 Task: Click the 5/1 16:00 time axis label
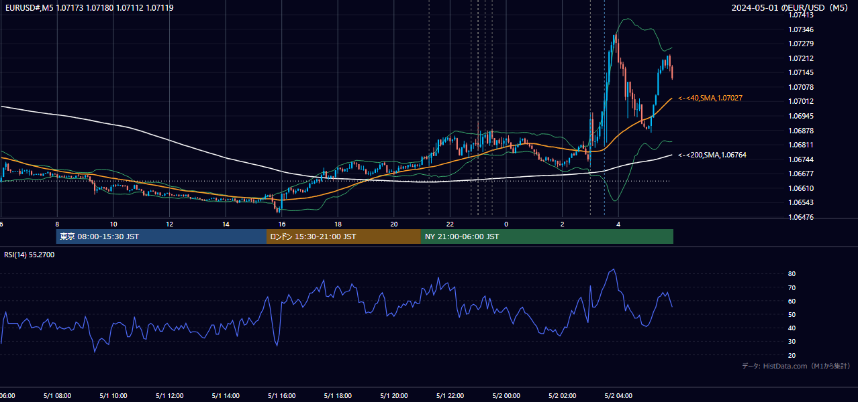pyautogui.click(x=282, y=395)
